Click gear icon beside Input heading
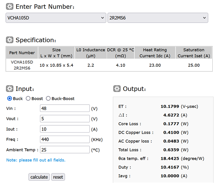 (10, 89)
